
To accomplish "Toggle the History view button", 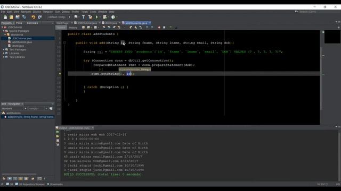I will point(73,28).
